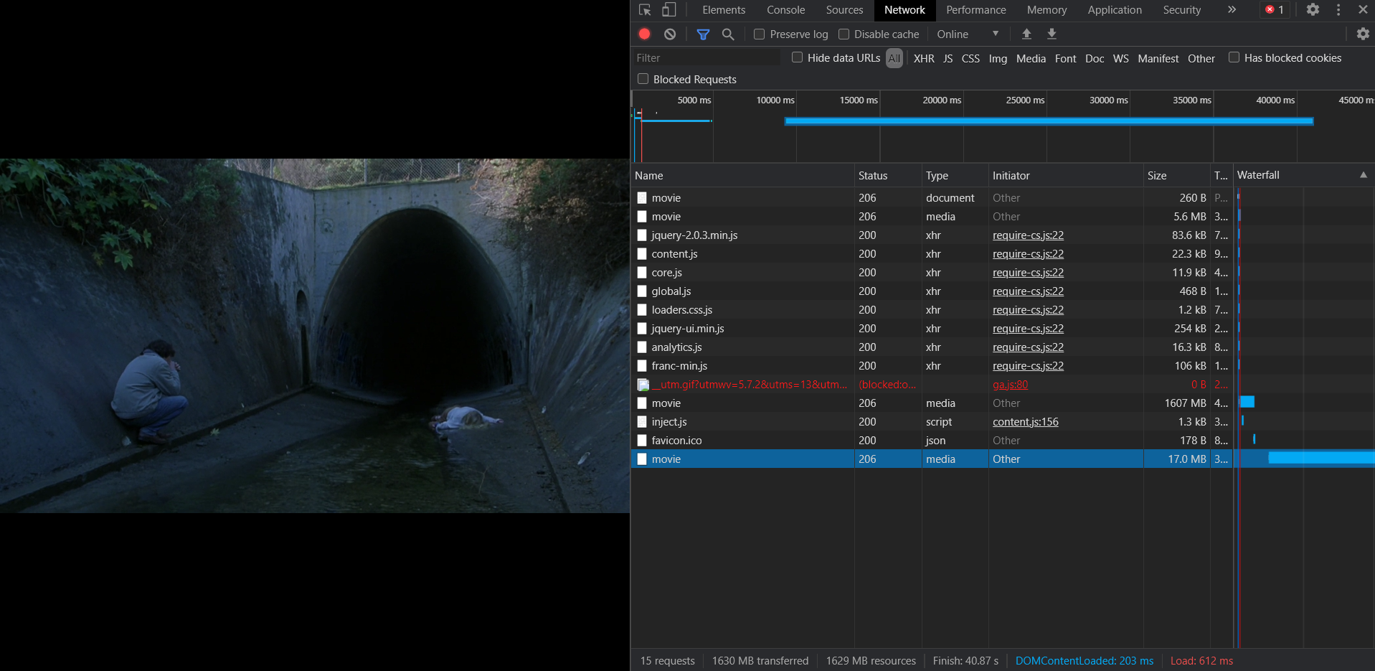Check Blocked Requests option
Viewport: 1375px width, 671px height.
(643, 79)
